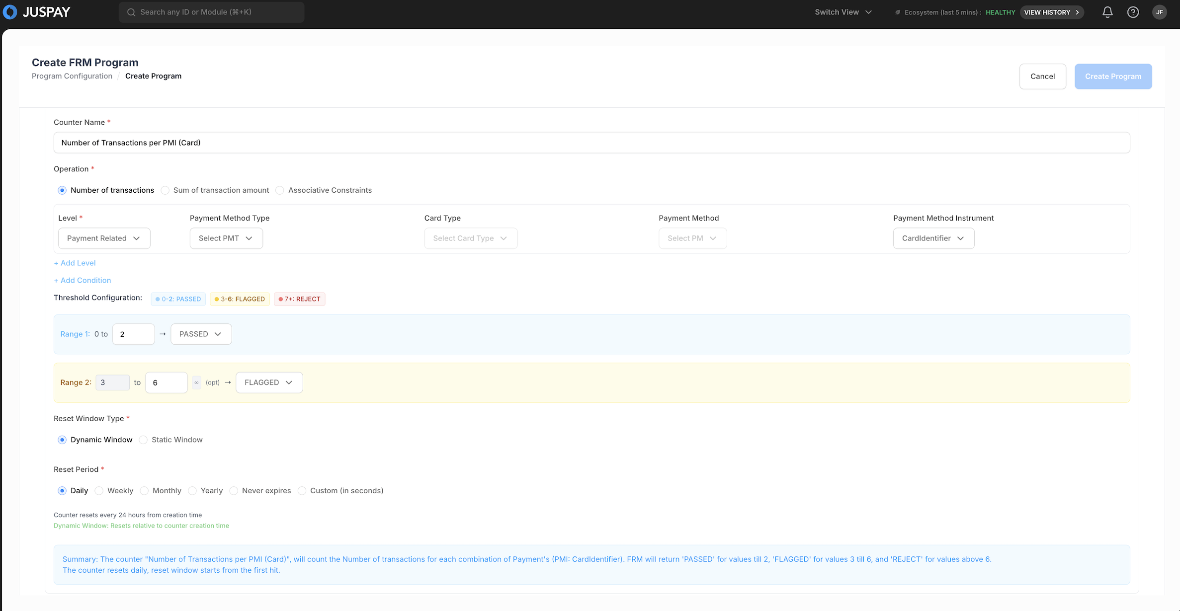
Task: Open the Switch View menu
Action: coord(843,12)
